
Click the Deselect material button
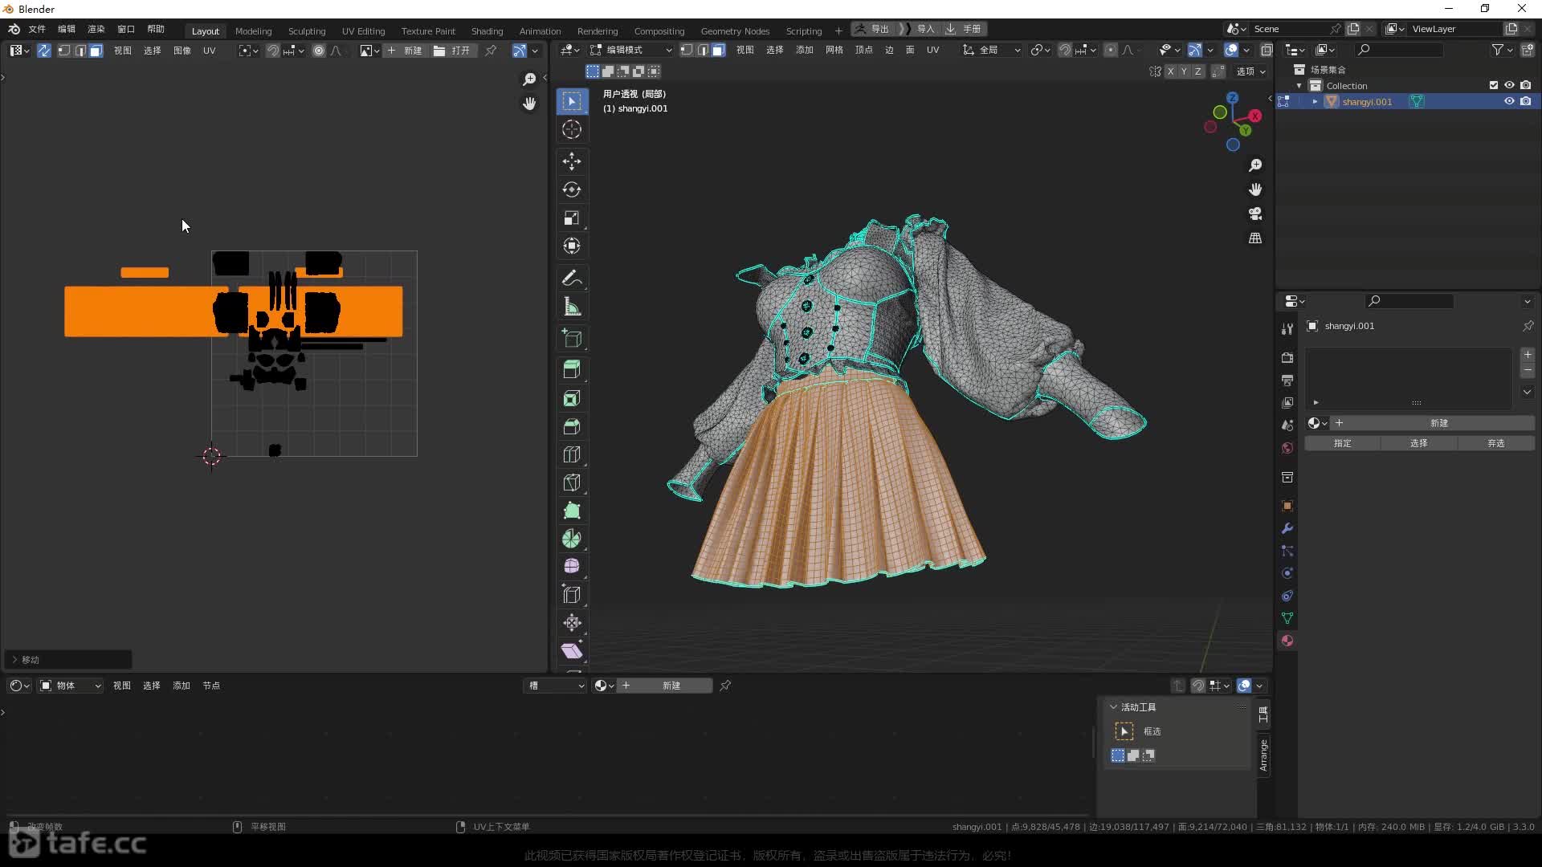click(x=1495, y=443)
